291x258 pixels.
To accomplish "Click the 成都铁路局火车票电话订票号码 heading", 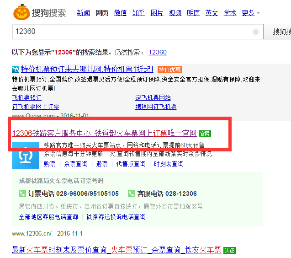I will coord(61,181).
